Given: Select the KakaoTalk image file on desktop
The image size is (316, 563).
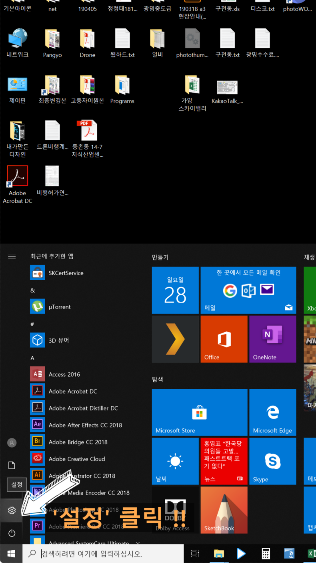Looking at the screenshot, I should click(x=227, y=92).
